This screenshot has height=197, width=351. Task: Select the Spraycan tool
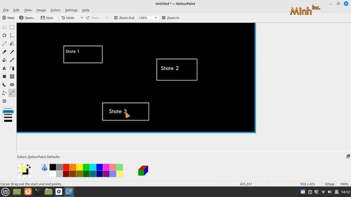click(x=12, y=68)
